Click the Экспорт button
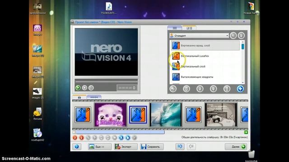This screenshot has height=162, width=289. point(126,147)
